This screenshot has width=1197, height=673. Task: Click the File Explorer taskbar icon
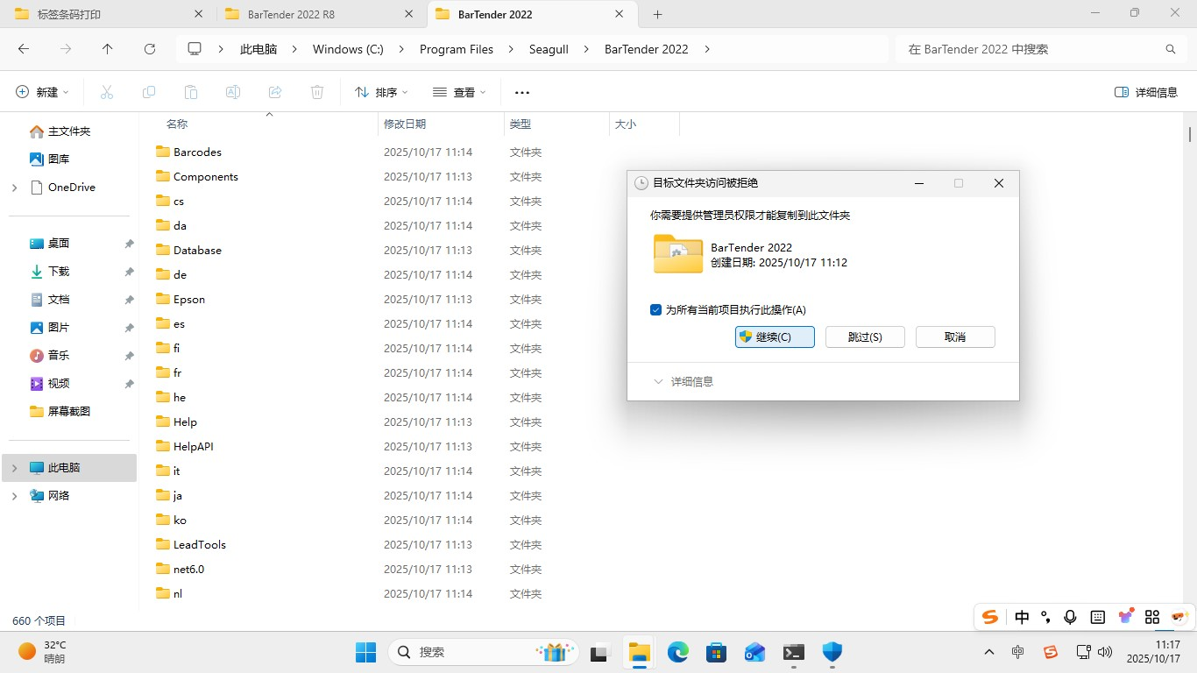pos(640,652)
